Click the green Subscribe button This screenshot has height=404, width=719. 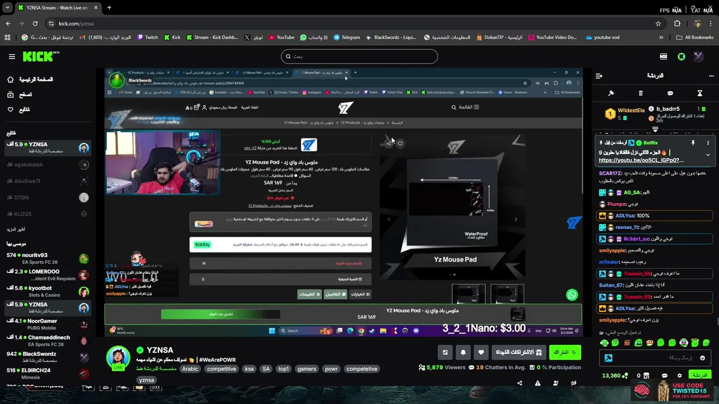(x=565, y=352)
